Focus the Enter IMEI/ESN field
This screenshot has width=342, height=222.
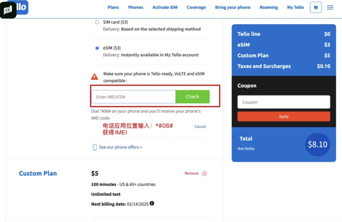[x=134, y=97]
